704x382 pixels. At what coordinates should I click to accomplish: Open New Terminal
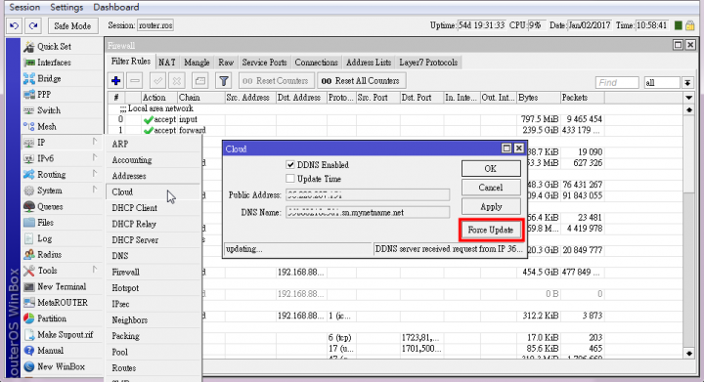click(62, 287)
